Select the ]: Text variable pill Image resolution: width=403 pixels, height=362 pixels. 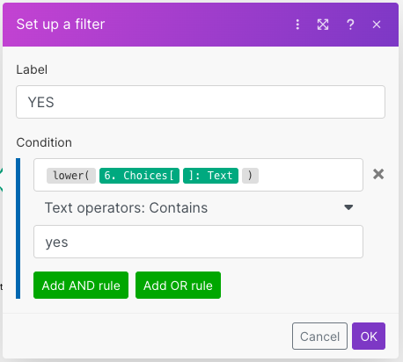pos(210,176)
